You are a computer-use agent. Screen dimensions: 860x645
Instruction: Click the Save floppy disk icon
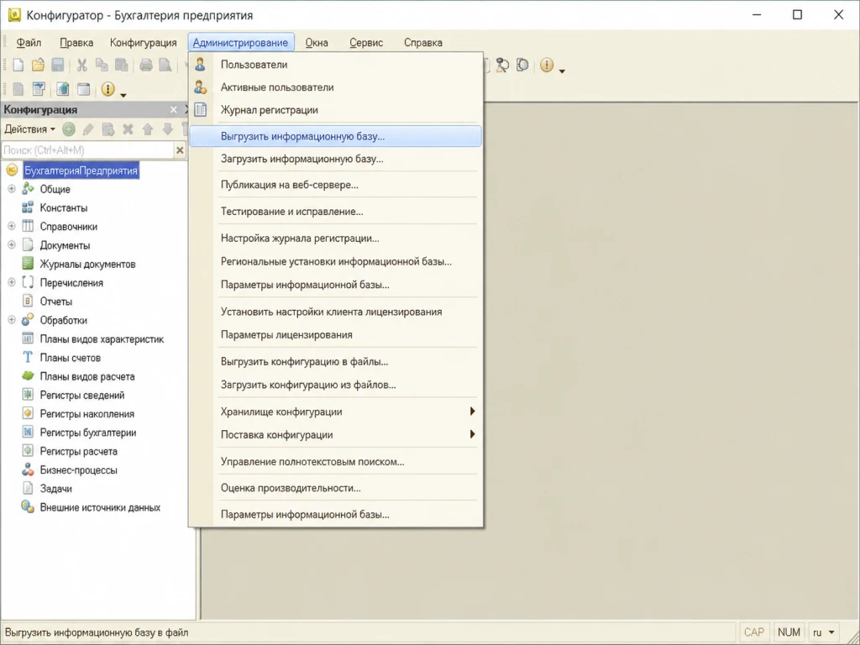(x=58, y=66)
